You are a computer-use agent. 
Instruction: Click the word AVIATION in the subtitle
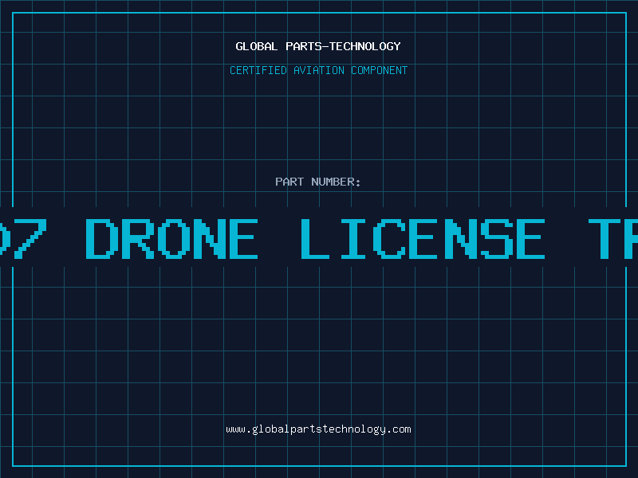pyautogui.click(x=319, y=70)
